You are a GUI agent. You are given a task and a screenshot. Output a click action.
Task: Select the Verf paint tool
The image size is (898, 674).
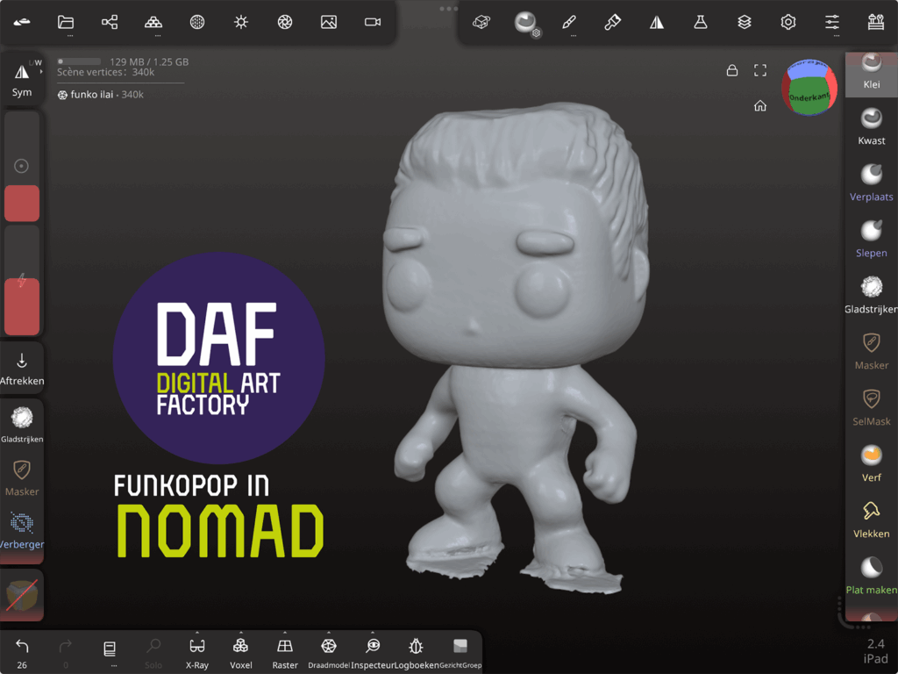tap(872, 463)
